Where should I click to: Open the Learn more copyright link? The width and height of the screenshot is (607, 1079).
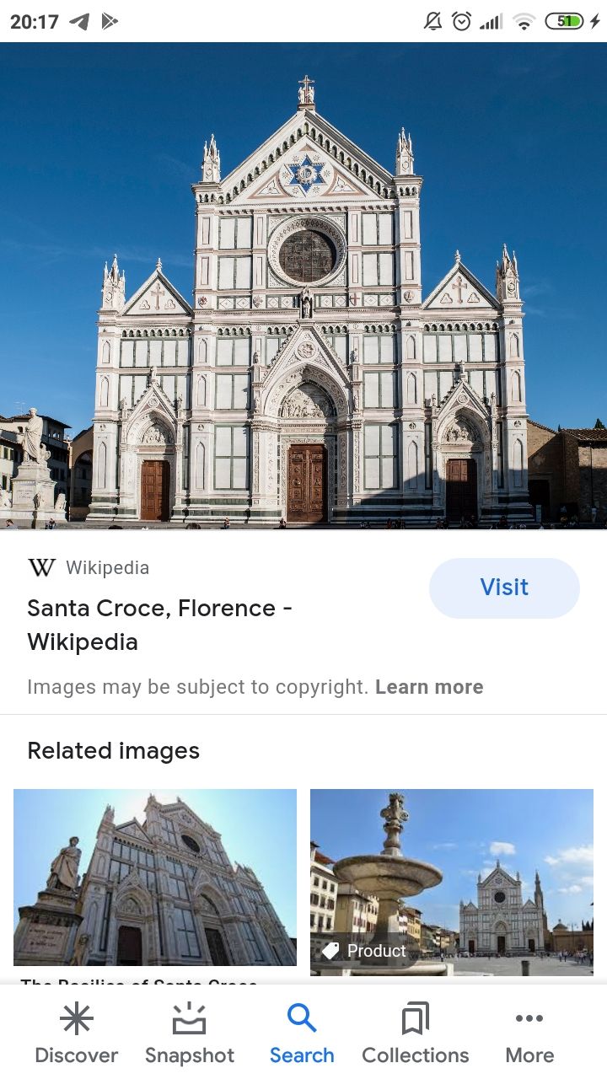[x=429, y=687]
